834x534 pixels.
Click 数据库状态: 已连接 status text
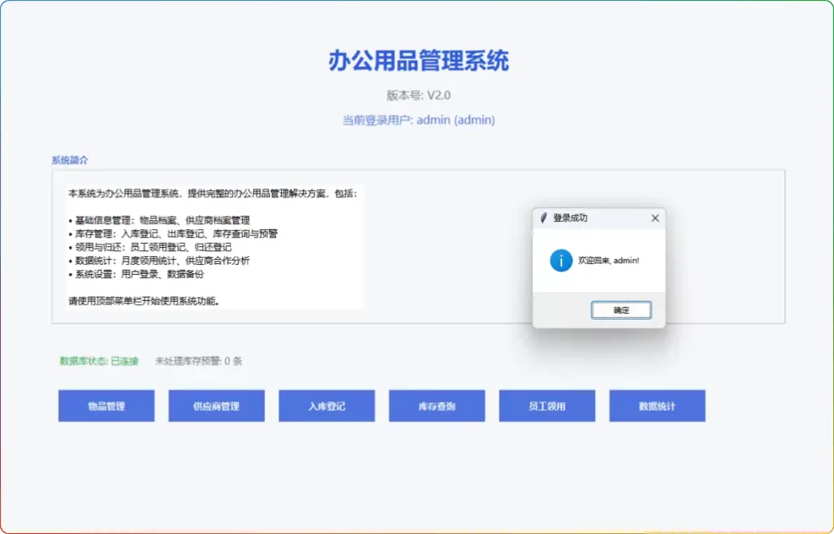[x=99, y=361]
